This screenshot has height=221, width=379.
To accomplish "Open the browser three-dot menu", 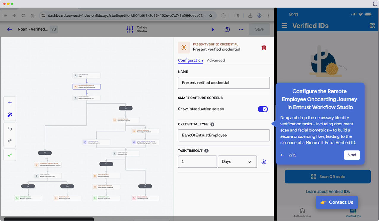I will click(x=269, y=15).
